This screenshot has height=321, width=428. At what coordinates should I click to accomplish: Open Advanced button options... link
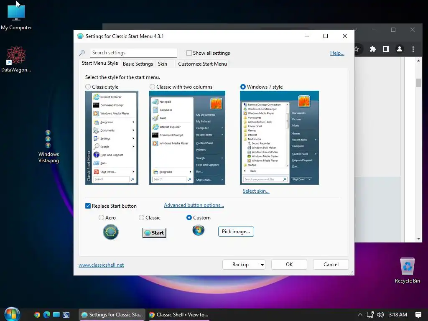pos(194,205)
